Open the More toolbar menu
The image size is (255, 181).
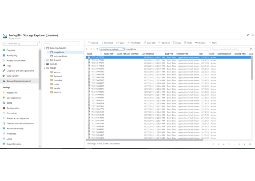pos(213,43)
